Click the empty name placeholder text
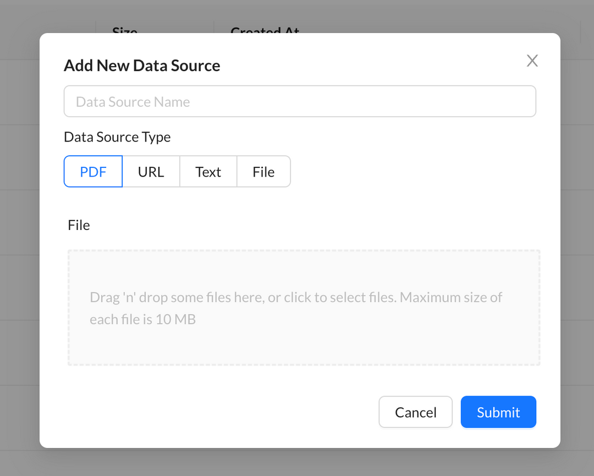The height and width of the screenshot is (476, 594). pos(132,101)
